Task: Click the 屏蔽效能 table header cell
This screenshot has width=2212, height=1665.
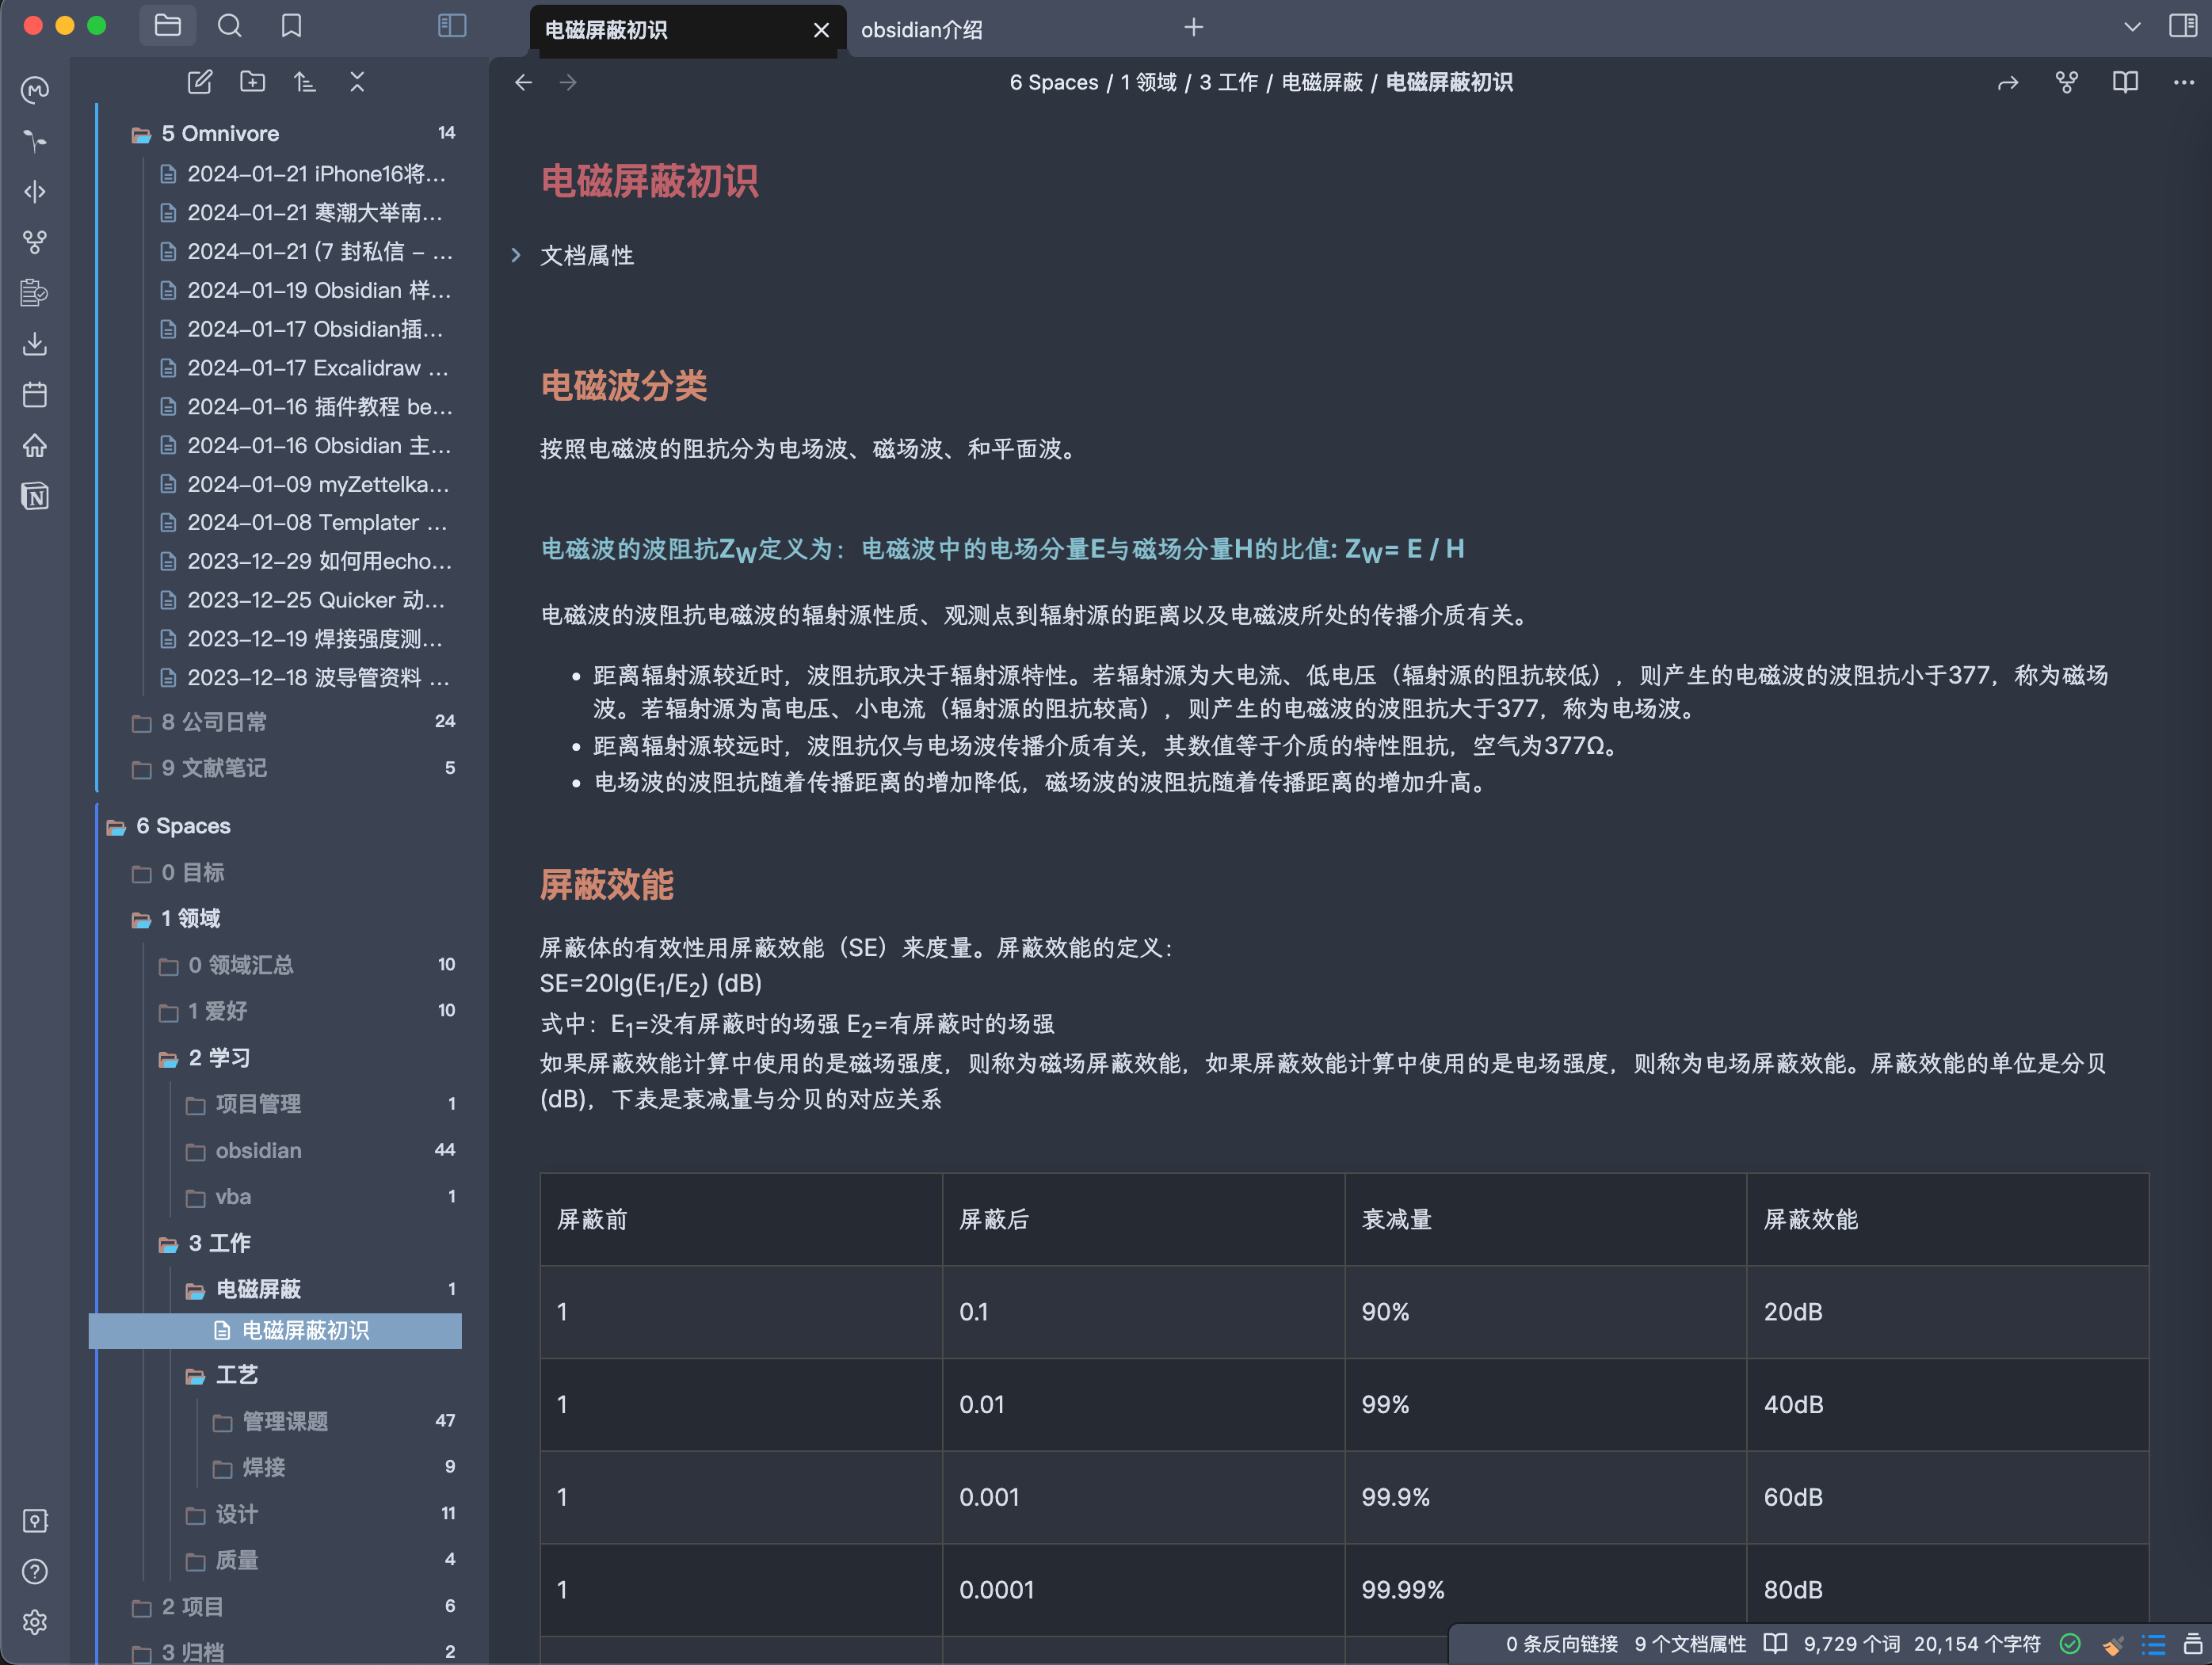Action: pyautogui.click(x=1947, y=1219)
